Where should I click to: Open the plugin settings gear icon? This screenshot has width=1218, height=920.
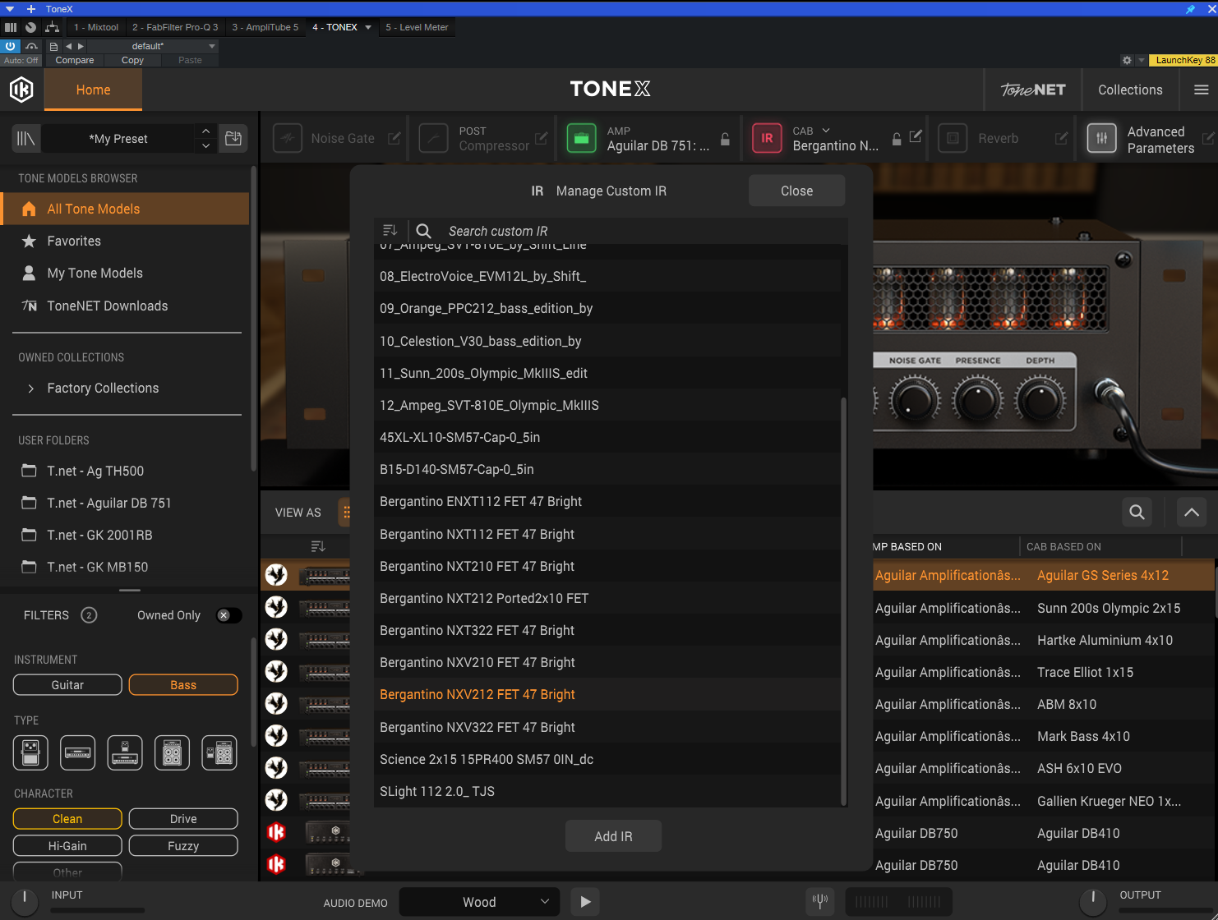click(1127, 60)
